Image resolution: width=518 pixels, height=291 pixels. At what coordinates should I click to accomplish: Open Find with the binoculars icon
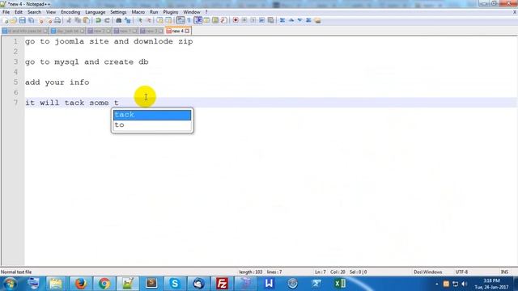(119, 20)
